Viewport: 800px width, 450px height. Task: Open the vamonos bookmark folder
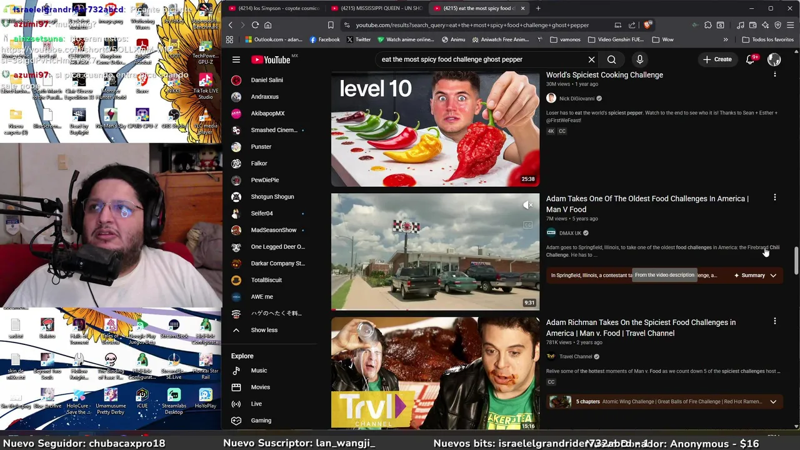coord(565,39)
